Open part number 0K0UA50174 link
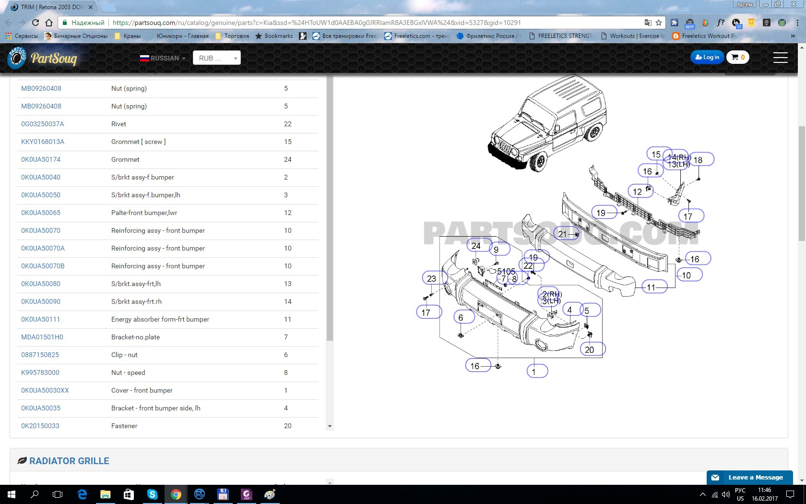The image size is (806, 504). 41,159
